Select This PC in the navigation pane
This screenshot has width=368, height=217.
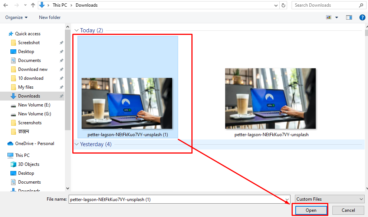tap(22, 155)
